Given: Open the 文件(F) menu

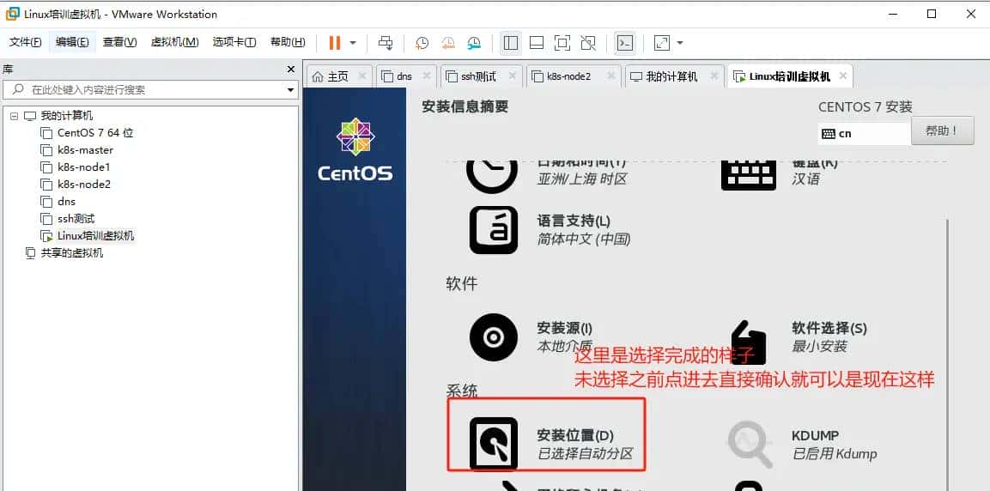Looking at the screenshot, I should point(25,42).
